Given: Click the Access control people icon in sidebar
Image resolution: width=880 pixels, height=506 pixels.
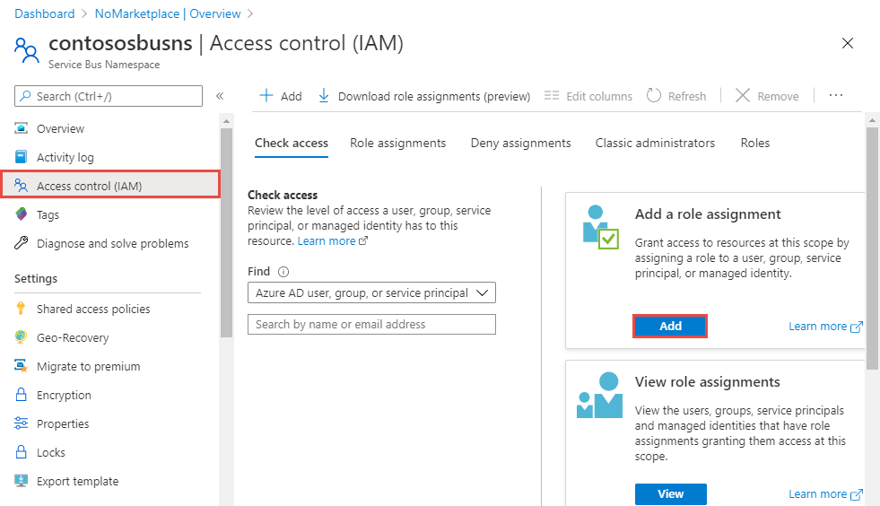Looking at the screenshot, I should [x=21, y=186].
